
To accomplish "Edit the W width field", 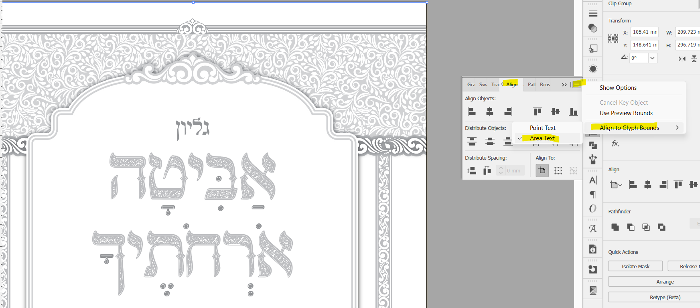I will click(688, 32).
